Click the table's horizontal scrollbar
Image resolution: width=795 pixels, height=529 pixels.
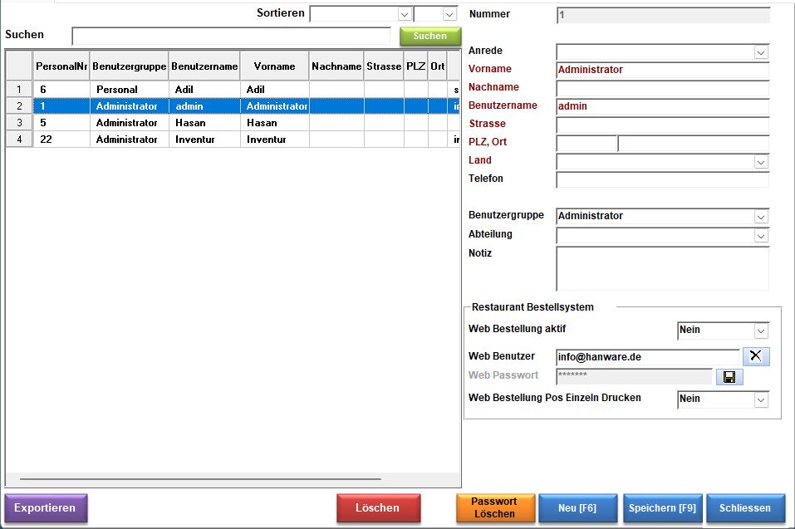199,479
